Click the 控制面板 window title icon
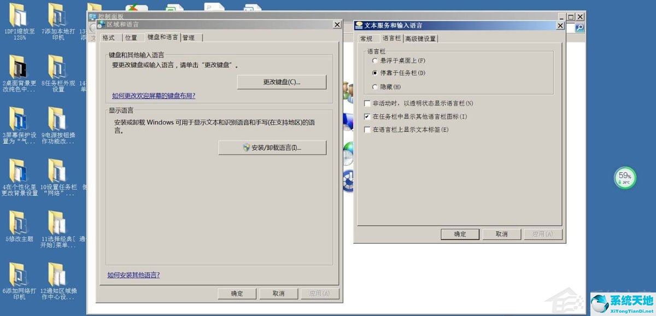The height and width of the screenshot is (316, 656). (92, 16)
